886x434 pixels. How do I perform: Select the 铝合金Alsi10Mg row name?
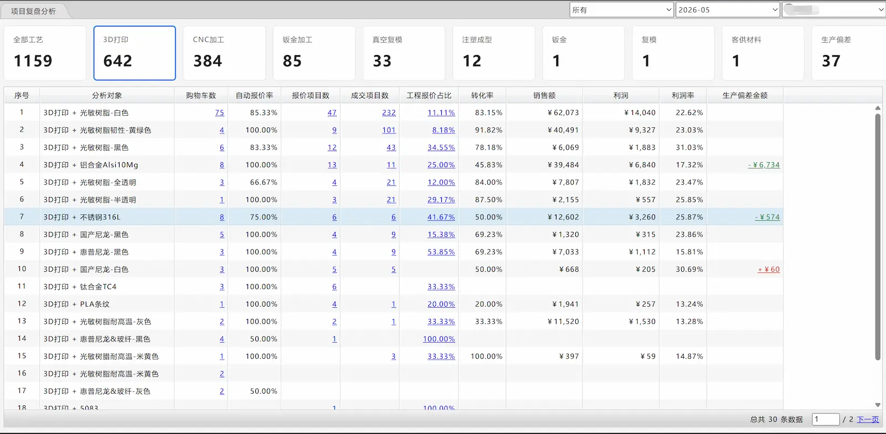pyautogui.click(x=91, y=165)
